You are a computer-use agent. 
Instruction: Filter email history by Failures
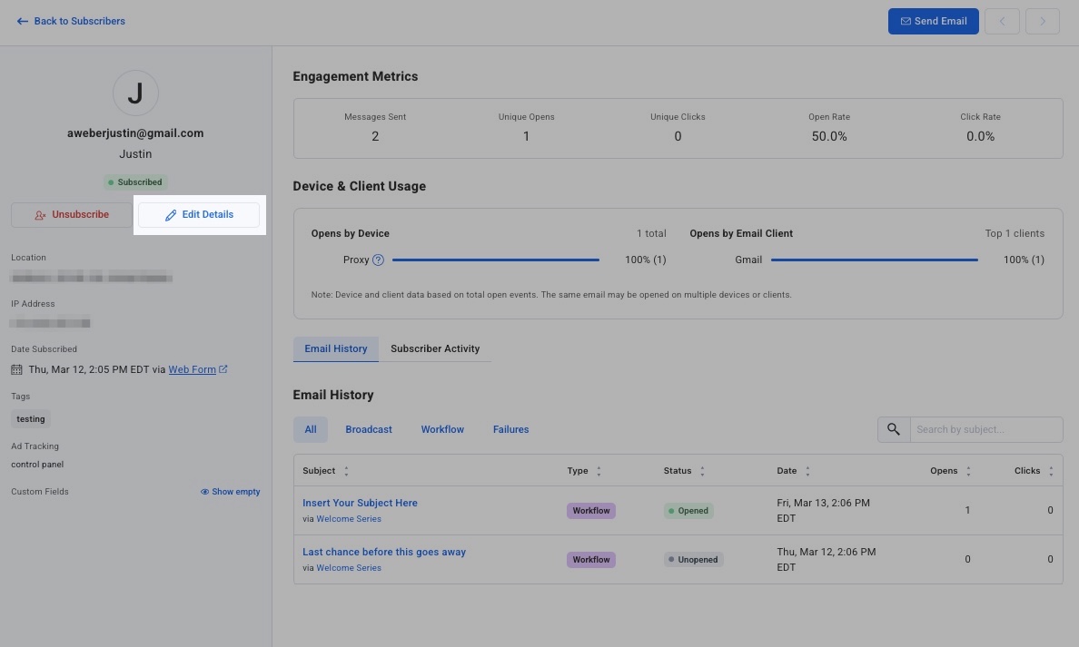pyautogui.click(x=510, y=429)
